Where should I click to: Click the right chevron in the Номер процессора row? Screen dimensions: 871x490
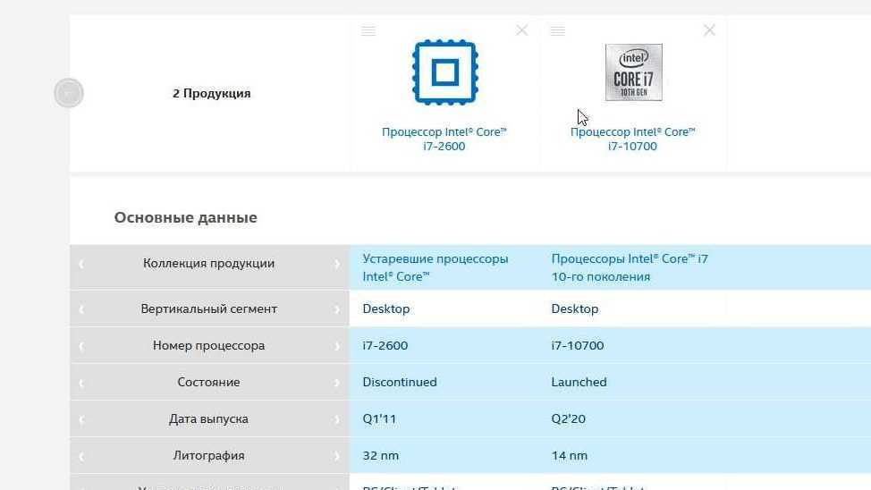coord(337,346)
